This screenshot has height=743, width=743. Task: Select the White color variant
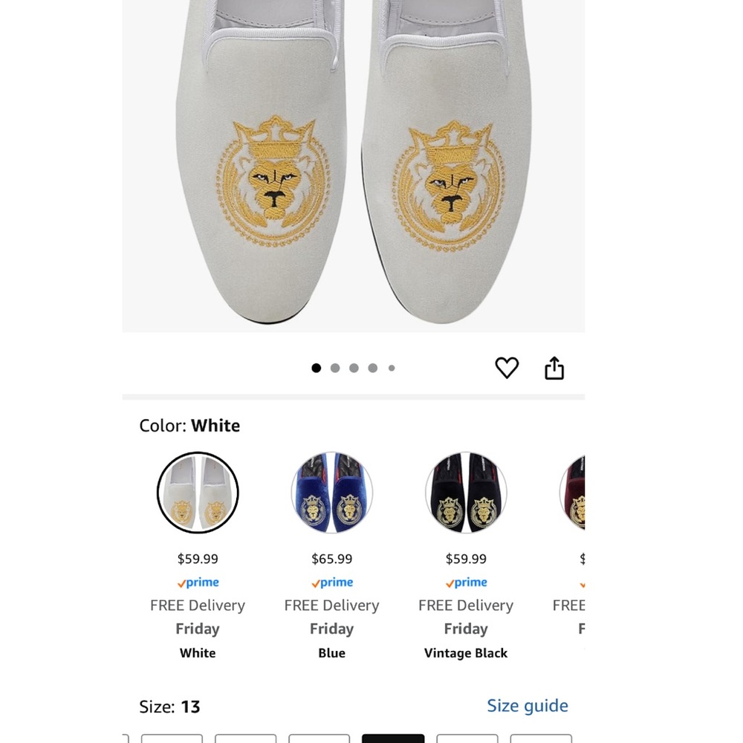click(198, 493)
